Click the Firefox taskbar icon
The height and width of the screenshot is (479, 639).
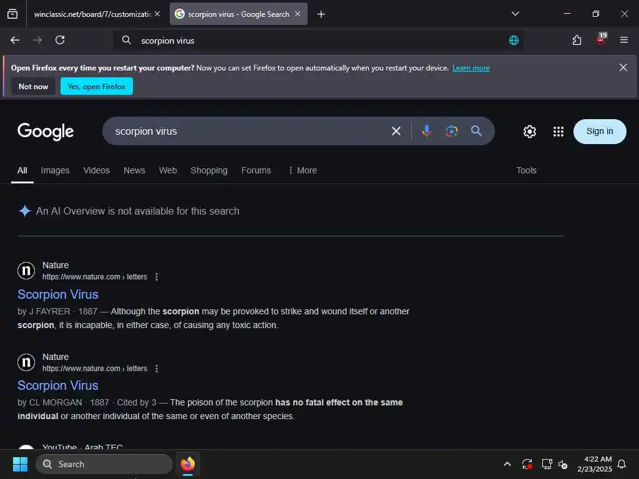coord(188,464)
